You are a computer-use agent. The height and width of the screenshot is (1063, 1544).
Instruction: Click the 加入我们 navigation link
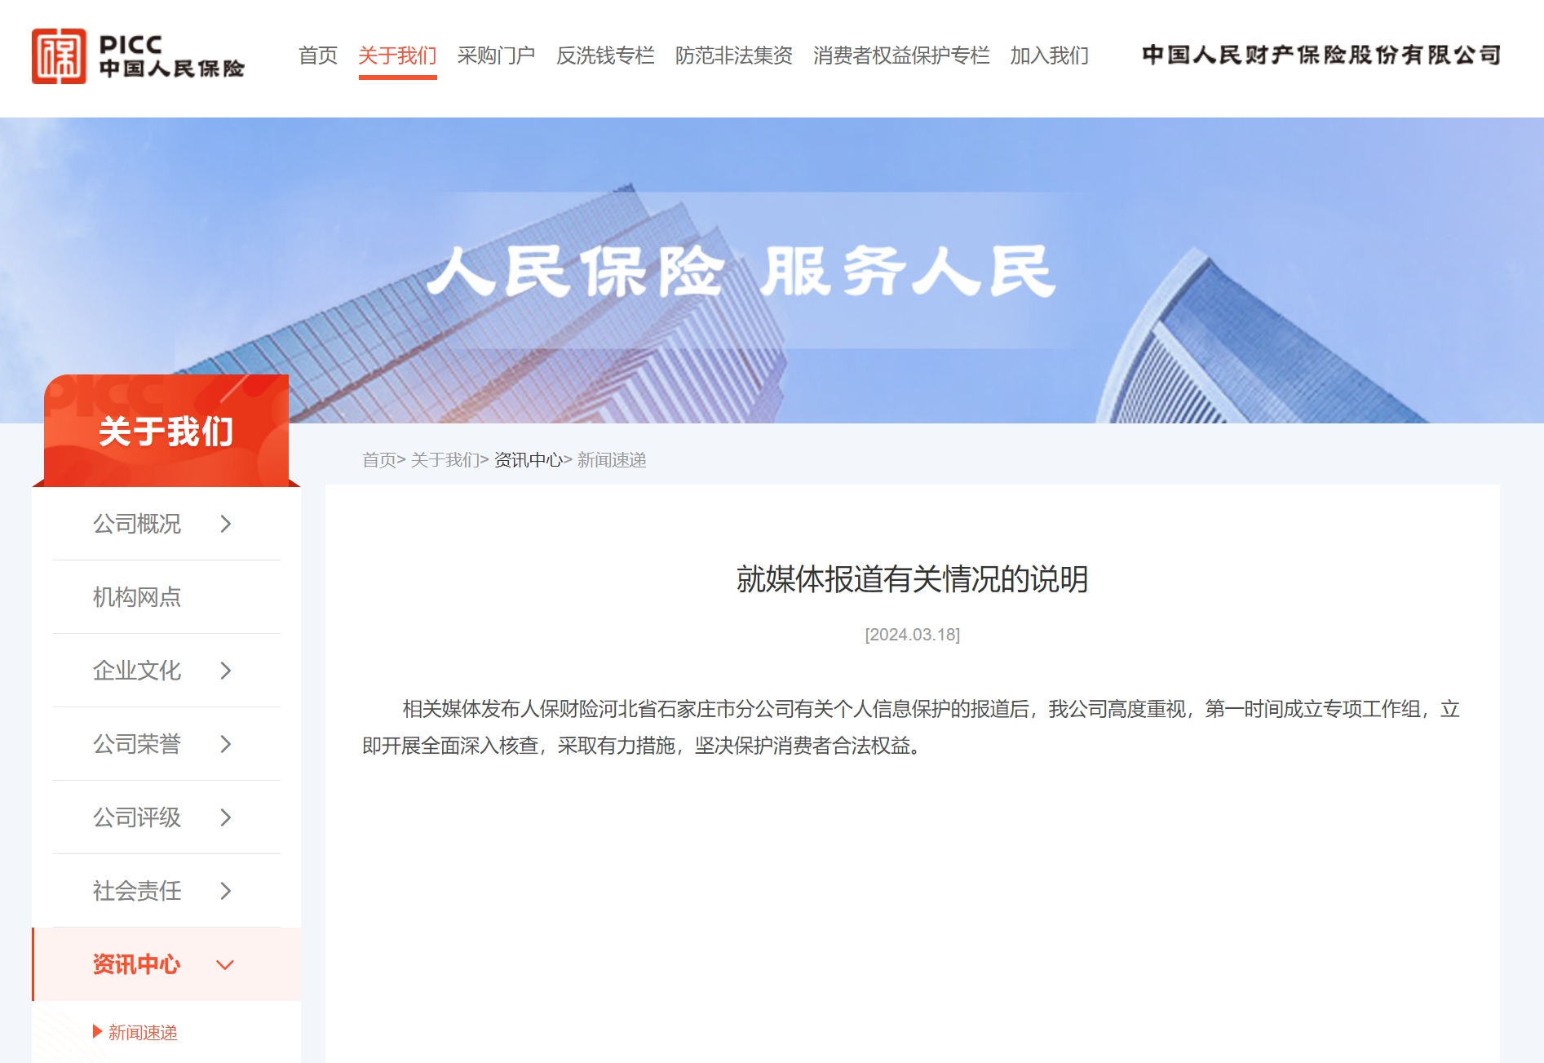pyautogui.click(x=1050, y=55)
